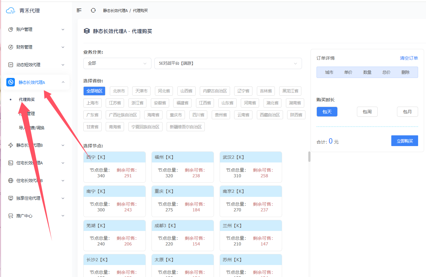426x277 pixels.
Task: Open 导入/续费/调换 submenu item
Action: click(32, 128)
